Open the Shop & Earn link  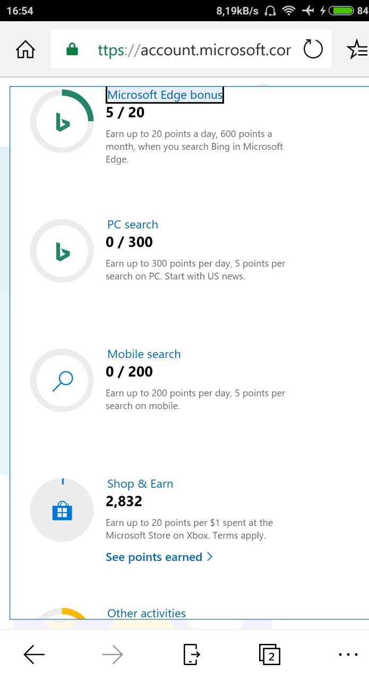click(140, 484)
